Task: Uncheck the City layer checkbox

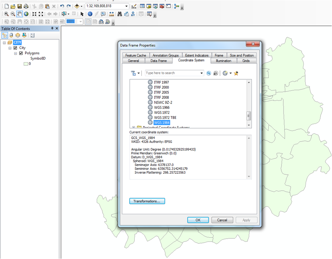Action: (15, 48)
